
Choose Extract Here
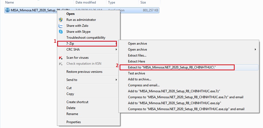[136, 61]
